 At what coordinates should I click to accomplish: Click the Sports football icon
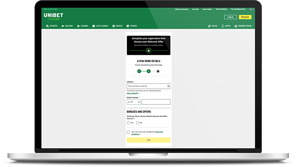48,26
